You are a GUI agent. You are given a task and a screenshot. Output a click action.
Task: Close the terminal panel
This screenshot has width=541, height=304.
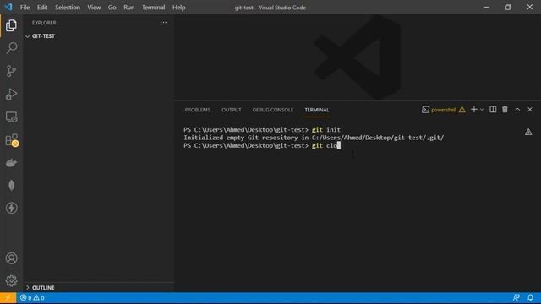coord(530,110)
